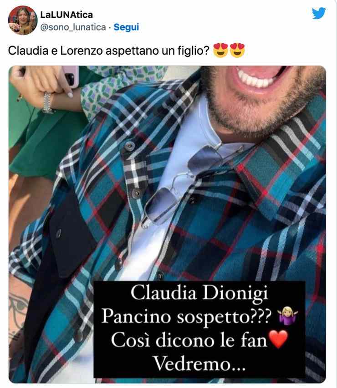This screenshot has height=388, width=337.
Task: Open the @sono_lunatica handle link
Action: click(x=73, y=27)
